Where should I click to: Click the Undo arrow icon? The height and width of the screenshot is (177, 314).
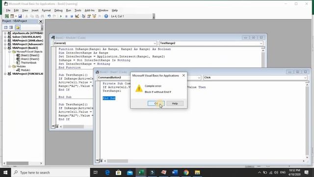click(49, 16)
